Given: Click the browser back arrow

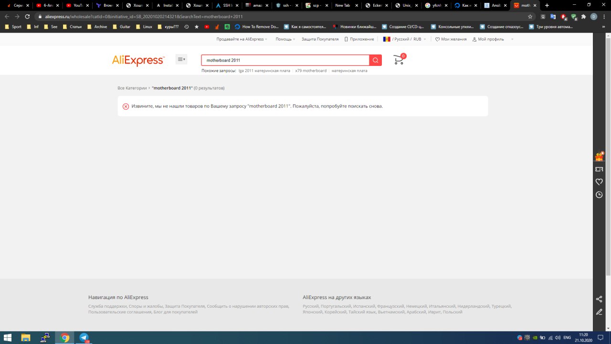Looking at the screenshot, I should click(7, 16).
